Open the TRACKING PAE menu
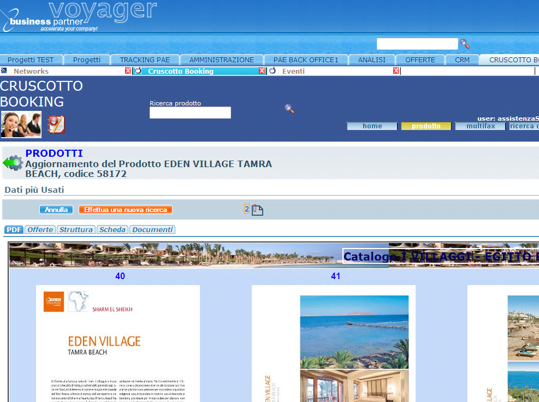This screenshot has height=402, width=539. tap(145, 60)
